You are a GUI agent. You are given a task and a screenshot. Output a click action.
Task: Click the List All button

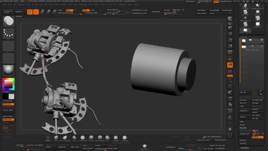(x=246, y=92)
